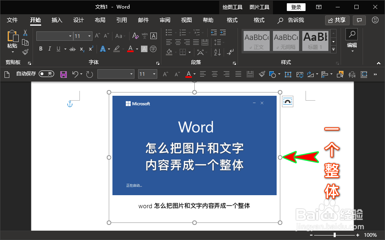The height and width of the screenshot is (240, 385).
Task: Click the Copy icon in clipboard group
Action: tap(25, 42)
